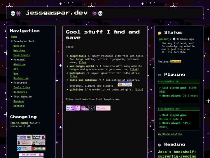Click the 'Hours played: 549.7 hours' line
The width and height of the screenshot is (210, 158).
pyautogui.click(x=175, y=125)
